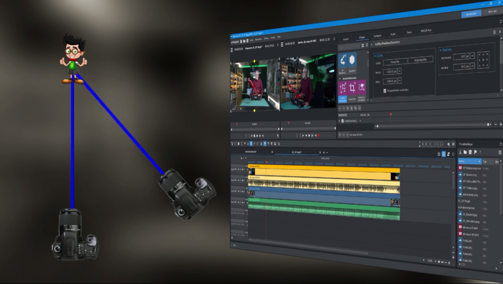Click the Filmgröße button
503x284 pixels.
pos(395,61)
